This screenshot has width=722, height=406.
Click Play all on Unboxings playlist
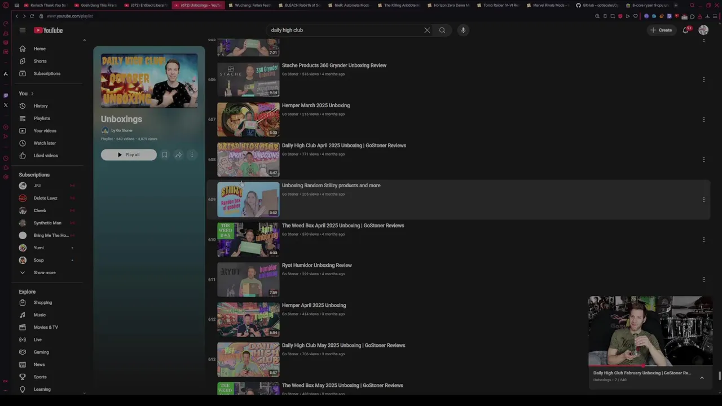(129, 155)
